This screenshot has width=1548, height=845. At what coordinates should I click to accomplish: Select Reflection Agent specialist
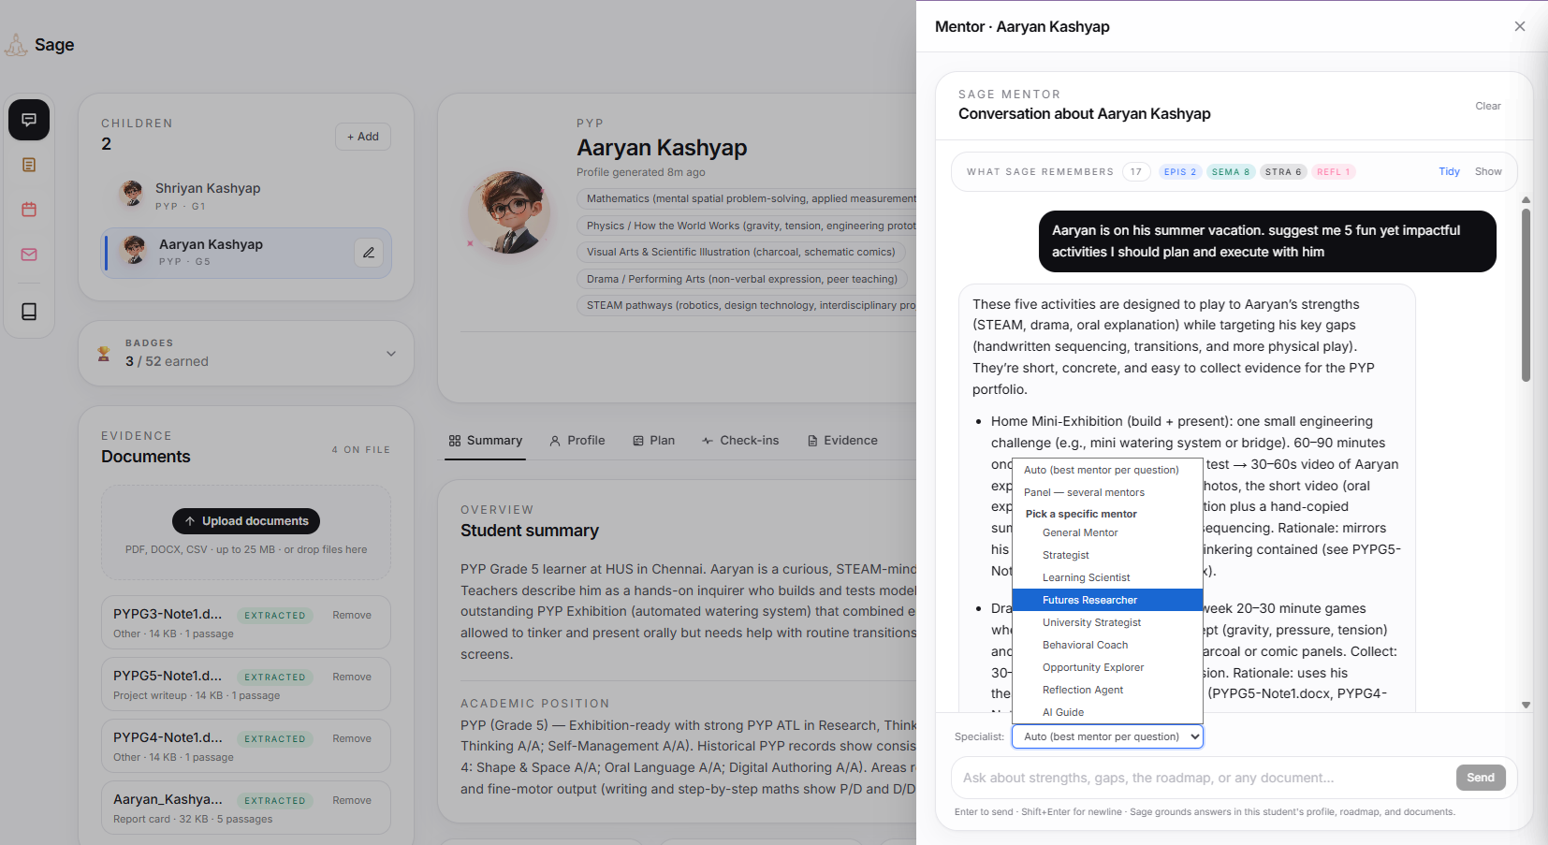[x=1107, y=690]
